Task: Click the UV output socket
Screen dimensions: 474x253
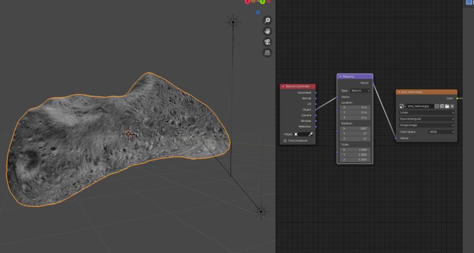Action: tap(316, 104)
